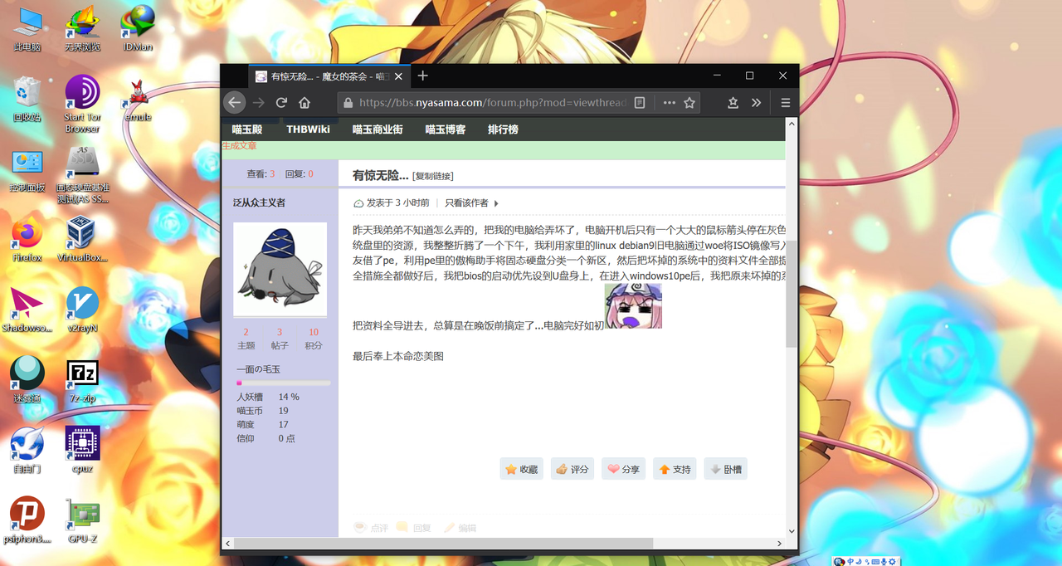The height and width of the screenshot is (566, 1062).
Task: Click the browser forward arrow
Action: (x=258, y=103)
